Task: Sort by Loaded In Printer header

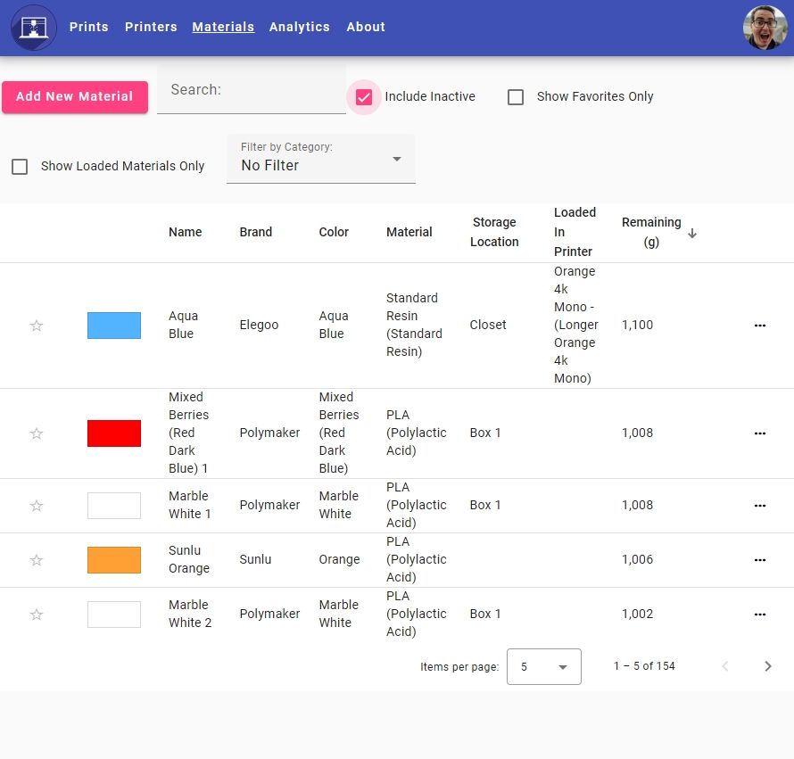Action: (575, 232)
